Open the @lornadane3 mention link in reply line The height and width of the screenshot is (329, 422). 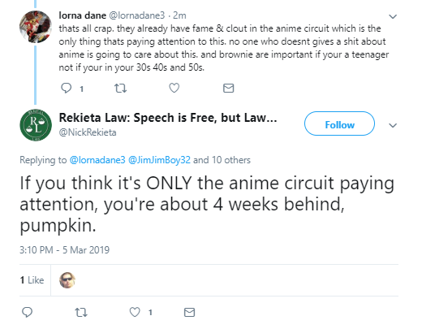(97, 160)
